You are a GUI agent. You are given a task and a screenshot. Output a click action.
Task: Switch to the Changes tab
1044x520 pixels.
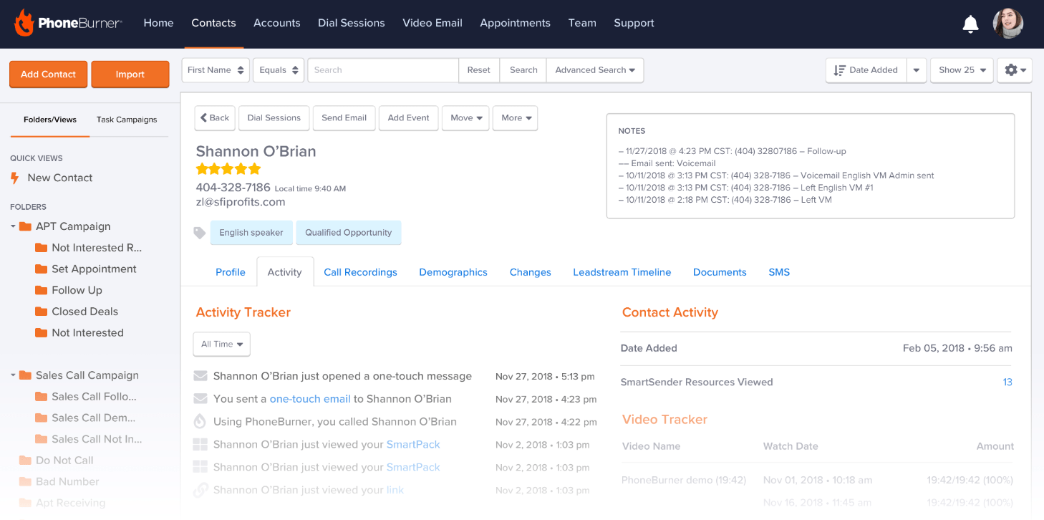pyautogui.click(x=531, y=272)
